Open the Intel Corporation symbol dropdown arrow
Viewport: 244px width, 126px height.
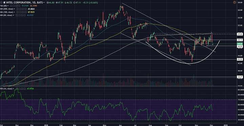pos(44,3)
